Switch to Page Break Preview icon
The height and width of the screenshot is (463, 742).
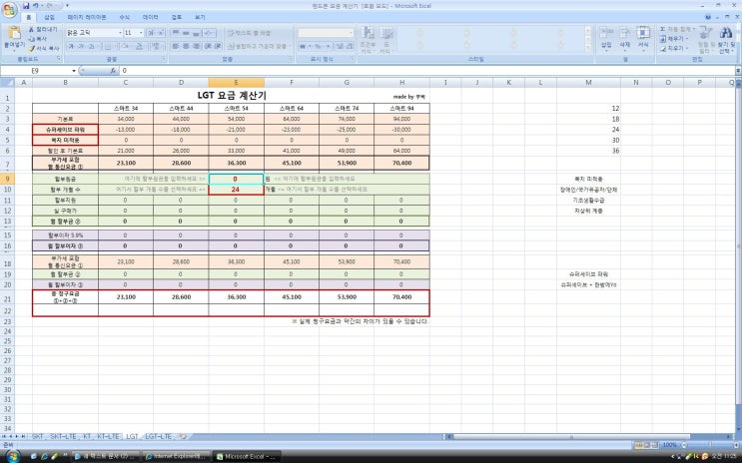(654, 445)
